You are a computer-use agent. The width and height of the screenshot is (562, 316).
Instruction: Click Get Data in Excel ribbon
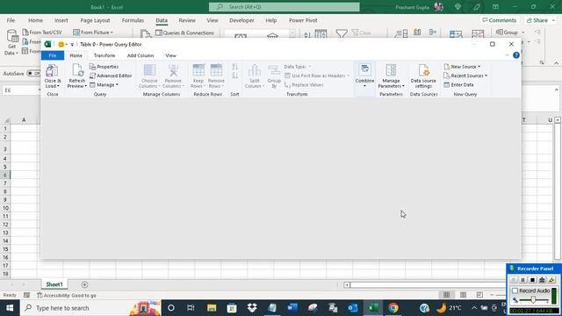(11, 42)
